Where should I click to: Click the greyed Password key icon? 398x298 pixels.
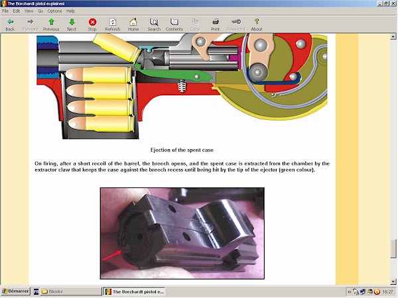236,22
